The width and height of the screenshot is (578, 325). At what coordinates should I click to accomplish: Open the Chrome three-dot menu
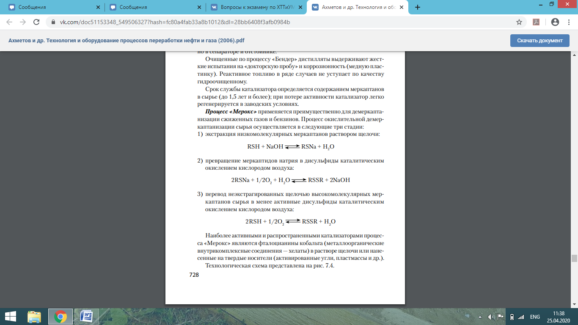[569, 22]
